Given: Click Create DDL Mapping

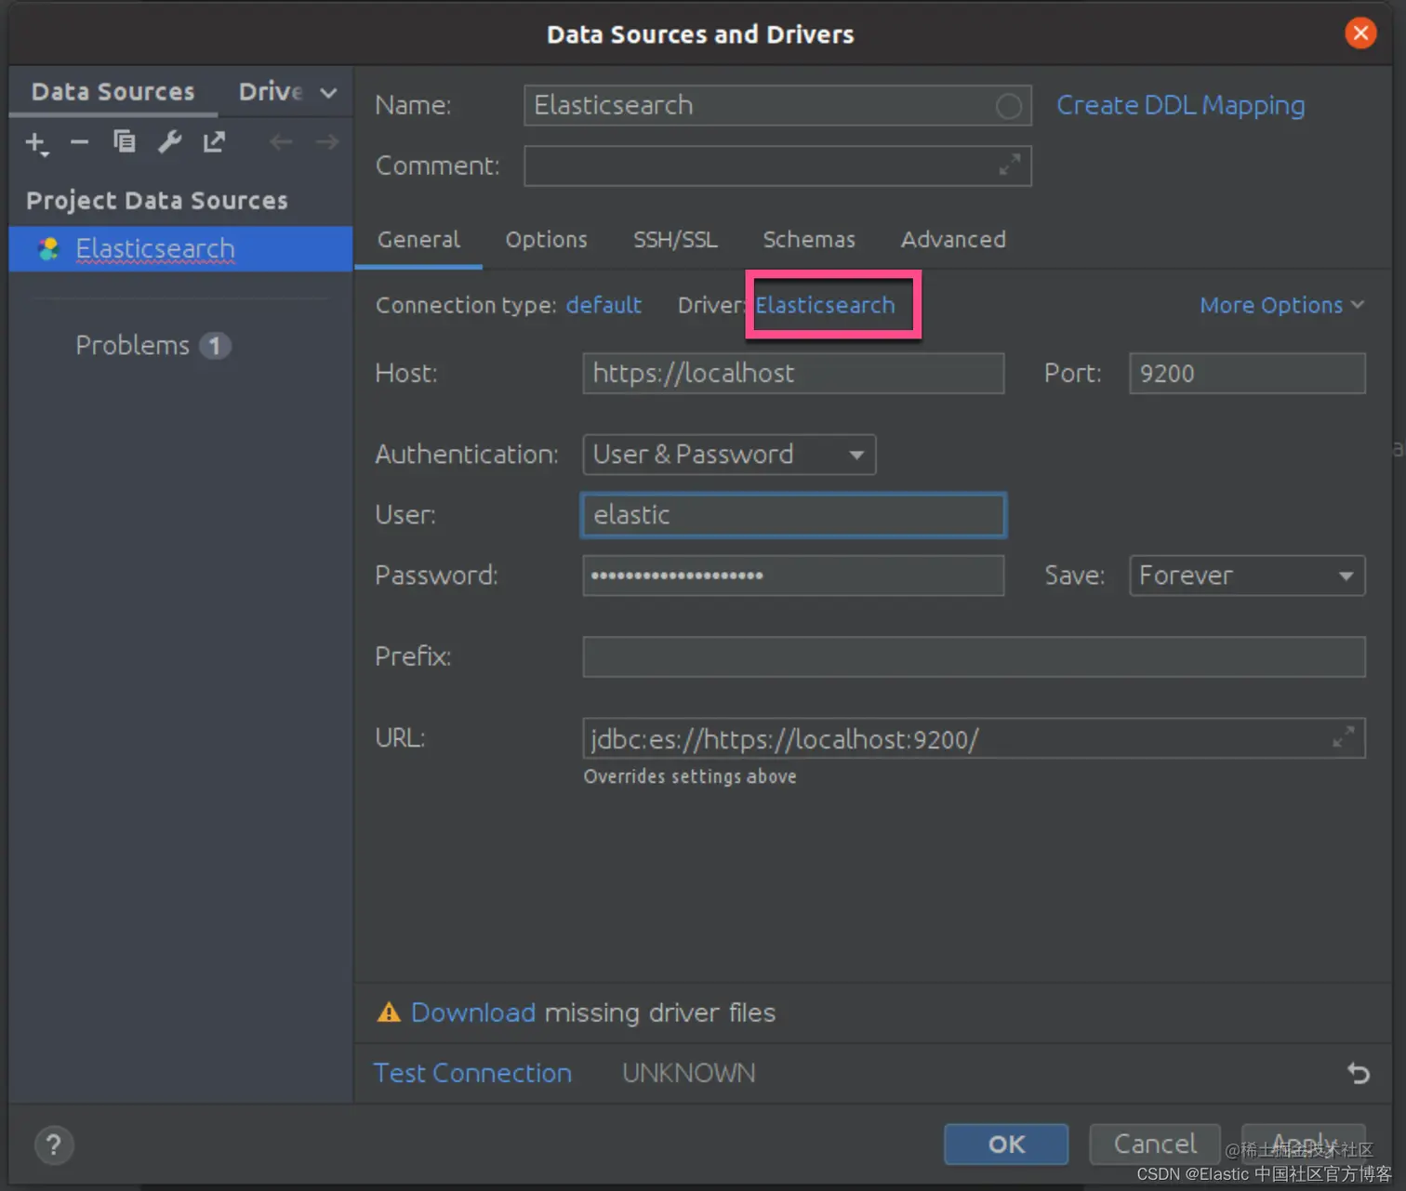Looking at the screenshot, I should [1179, 105].
